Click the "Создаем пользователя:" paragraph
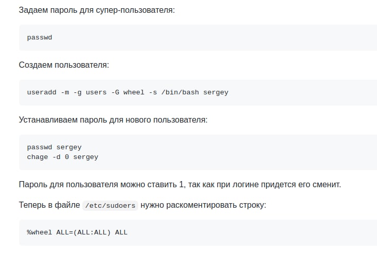Screen dimensions: 377x257 (x=64, y=65)
